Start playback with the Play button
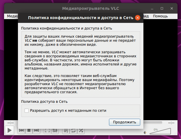Image resolution: width=181 pixels, height=139 pixels. 10,130
